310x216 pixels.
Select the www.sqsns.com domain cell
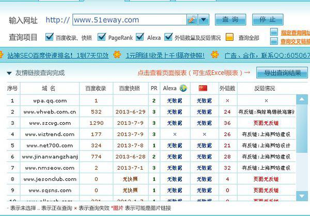click(50, 190)
